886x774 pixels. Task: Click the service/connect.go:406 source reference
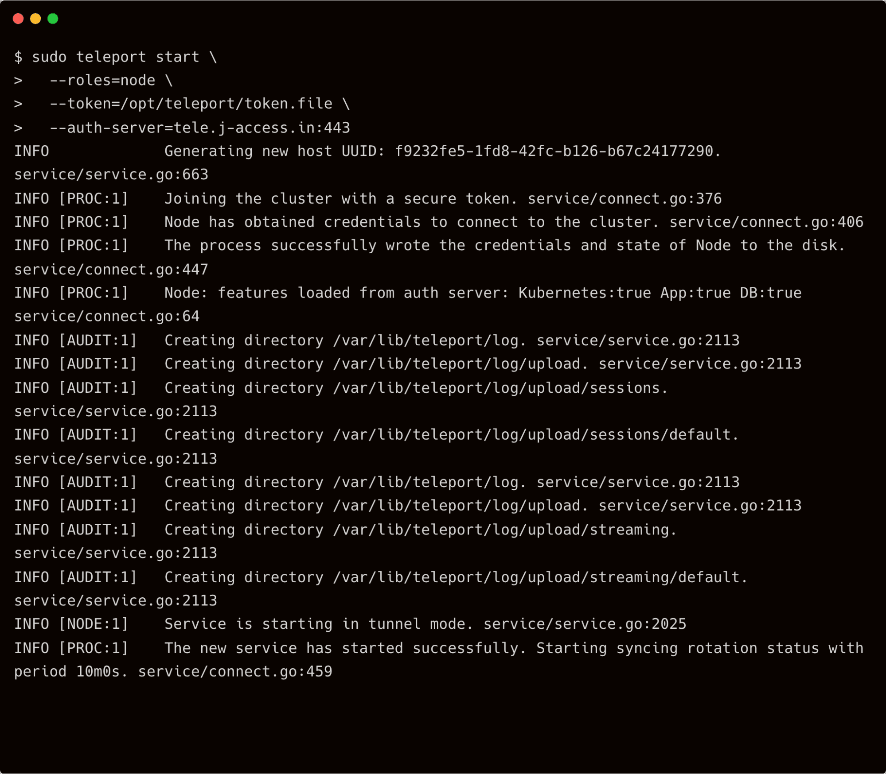[766, 222]
